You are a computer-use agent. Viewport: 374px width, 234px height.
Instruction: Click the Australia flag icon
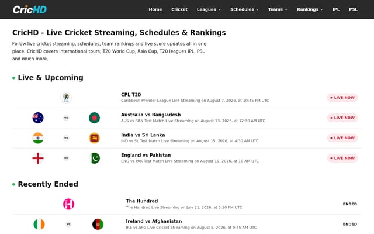click(x=38, y=118)
